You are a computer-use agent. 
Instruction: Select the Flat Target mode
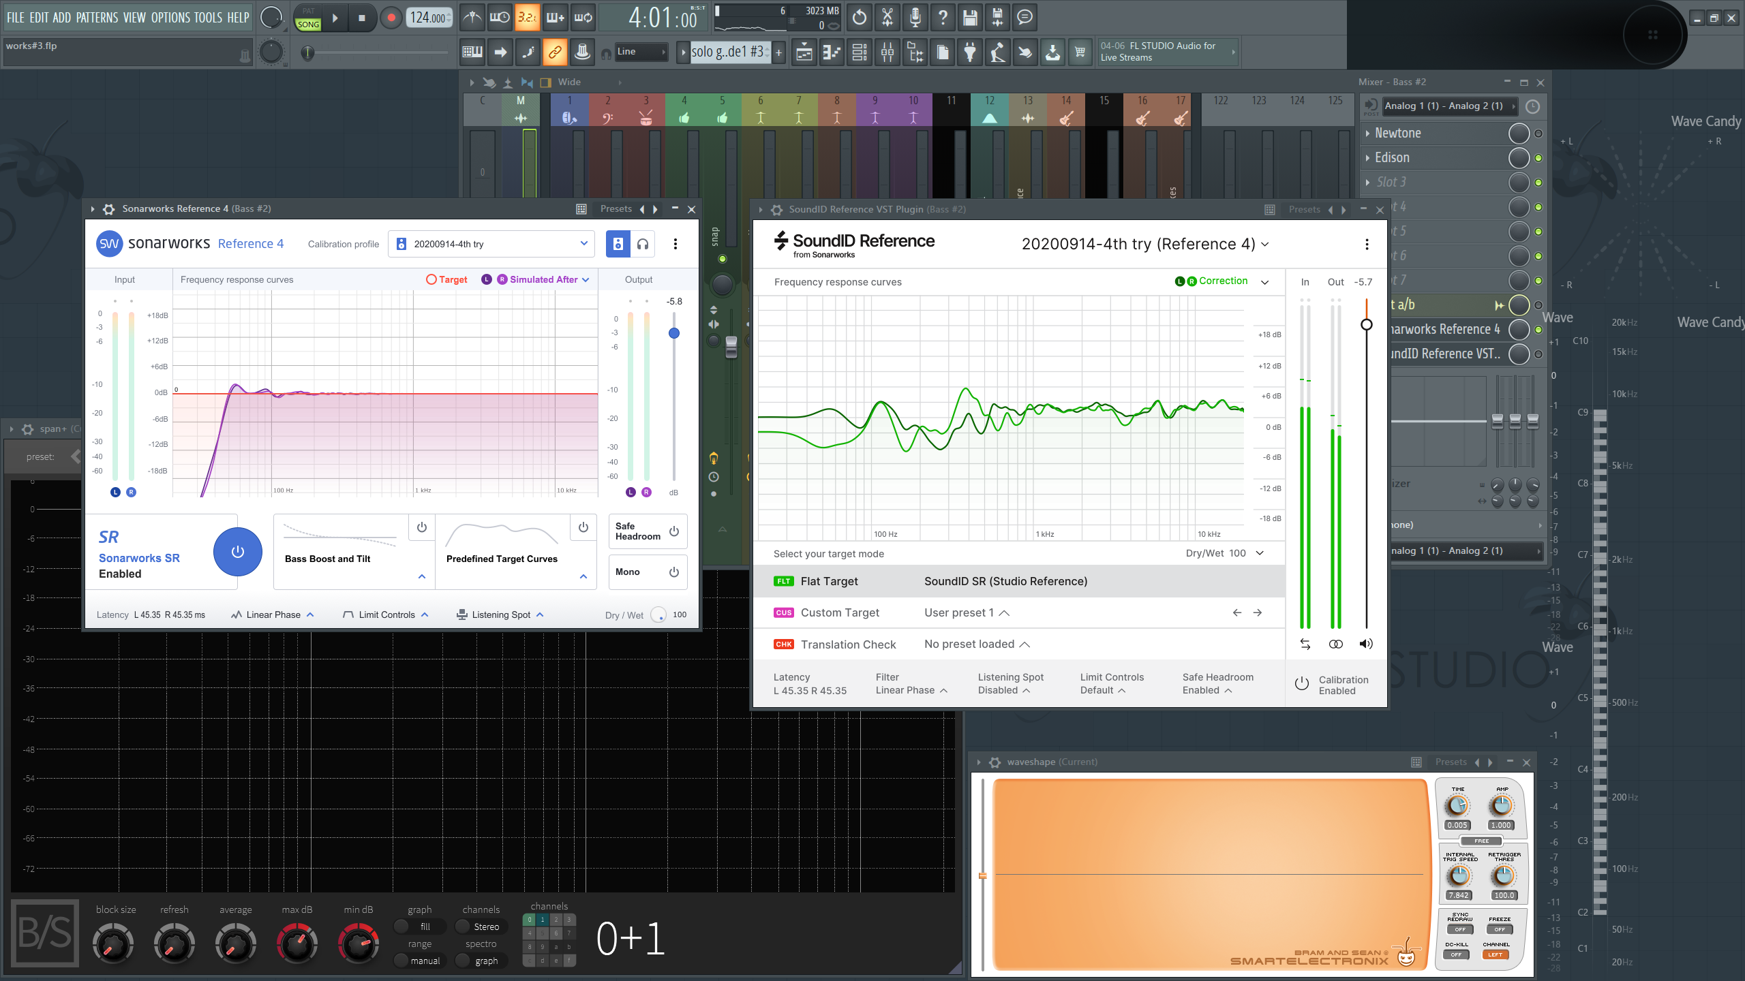coord(1019,581)
